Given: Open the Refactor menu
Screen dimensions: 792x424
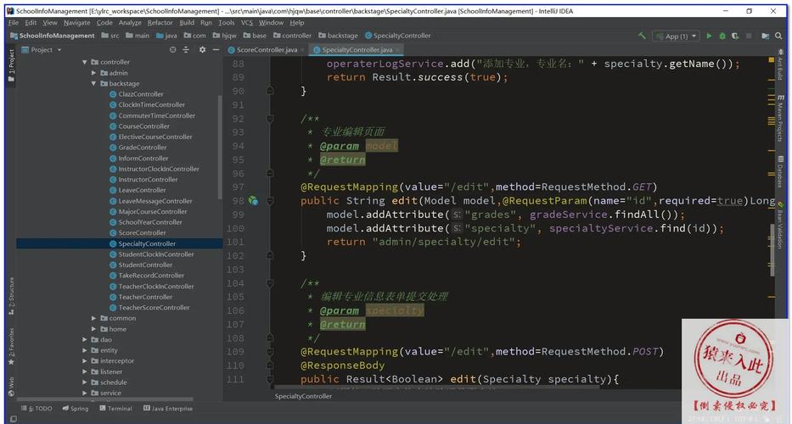Looking at the screenshot, I should [x=160, y=23].
